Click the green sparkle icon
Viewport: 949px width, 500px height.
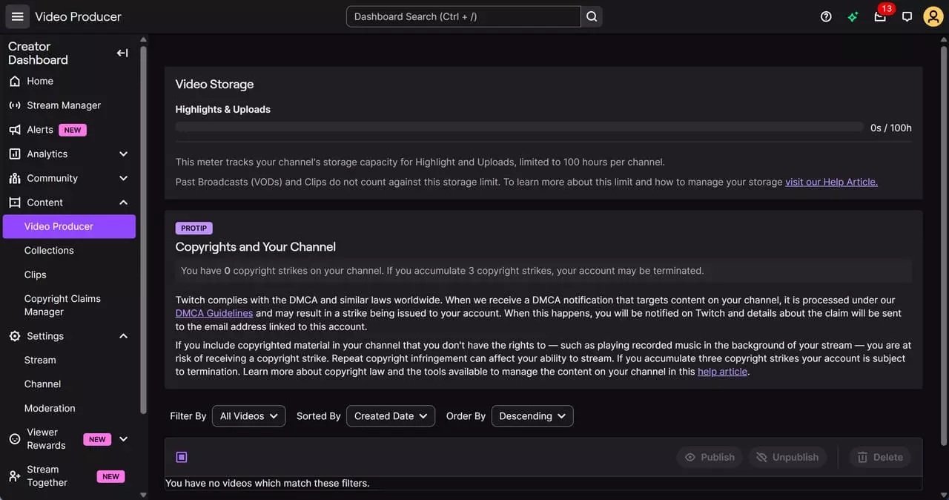(x=853, y=16)
